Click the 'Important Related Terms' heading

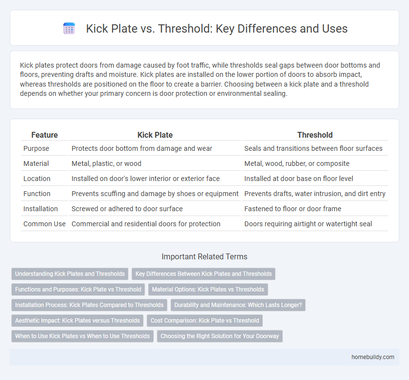(204, 257)
